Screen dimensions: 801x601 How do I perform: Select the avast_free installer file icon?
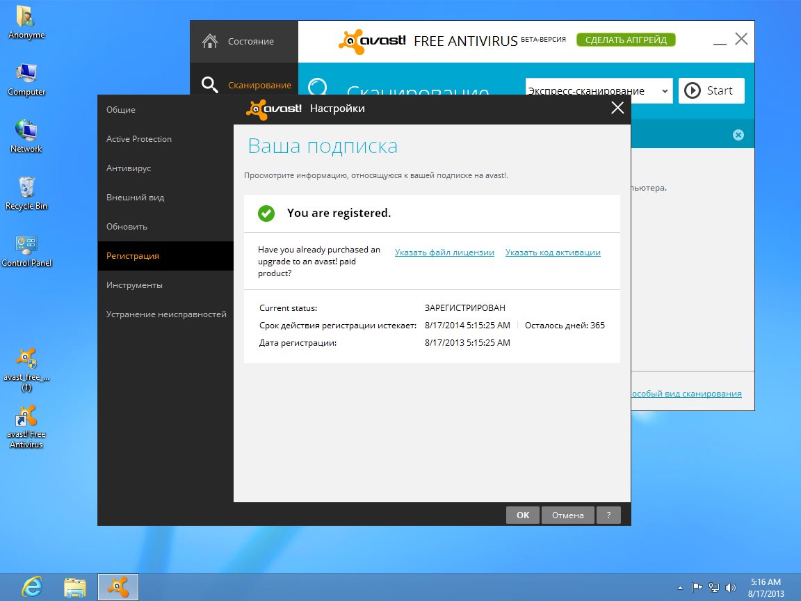point(26,369)
